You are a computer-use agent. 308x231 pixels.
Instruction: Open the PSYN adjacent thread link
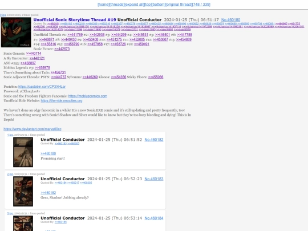[59, 77]
